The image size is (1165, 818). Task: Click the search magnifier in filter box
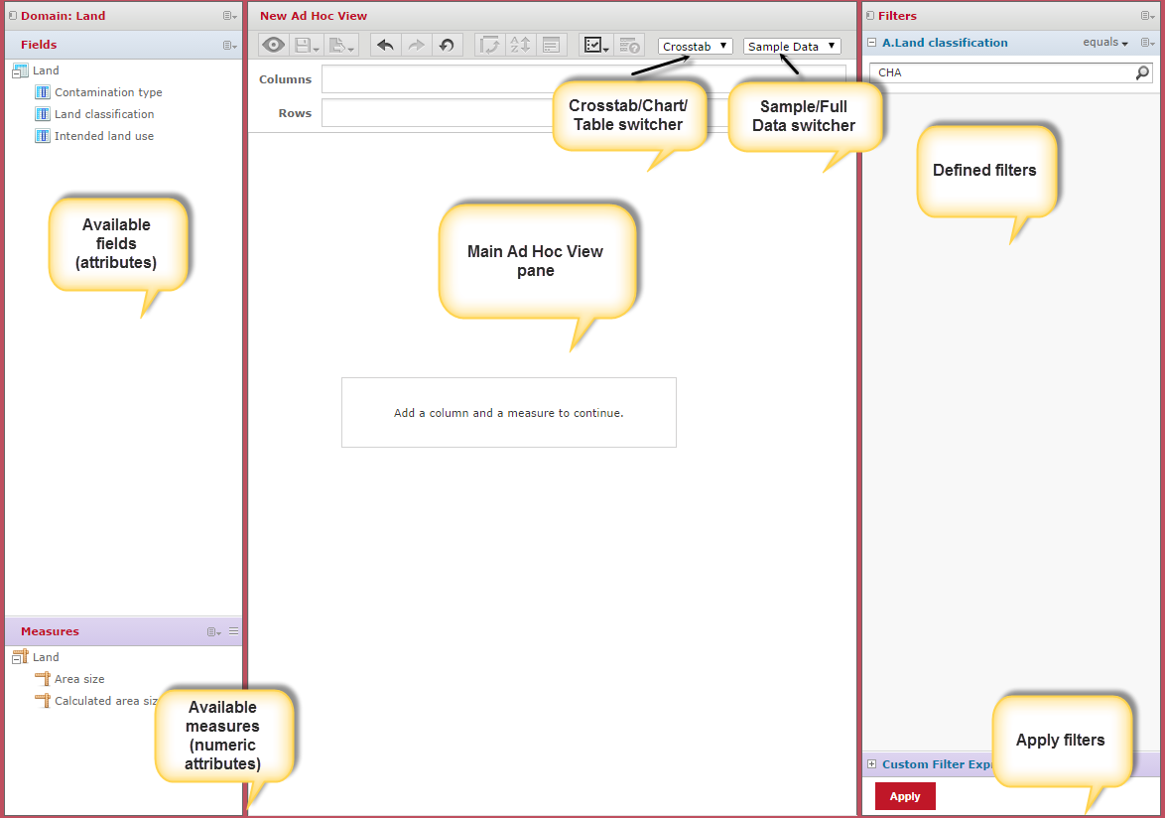point(1142,72)
